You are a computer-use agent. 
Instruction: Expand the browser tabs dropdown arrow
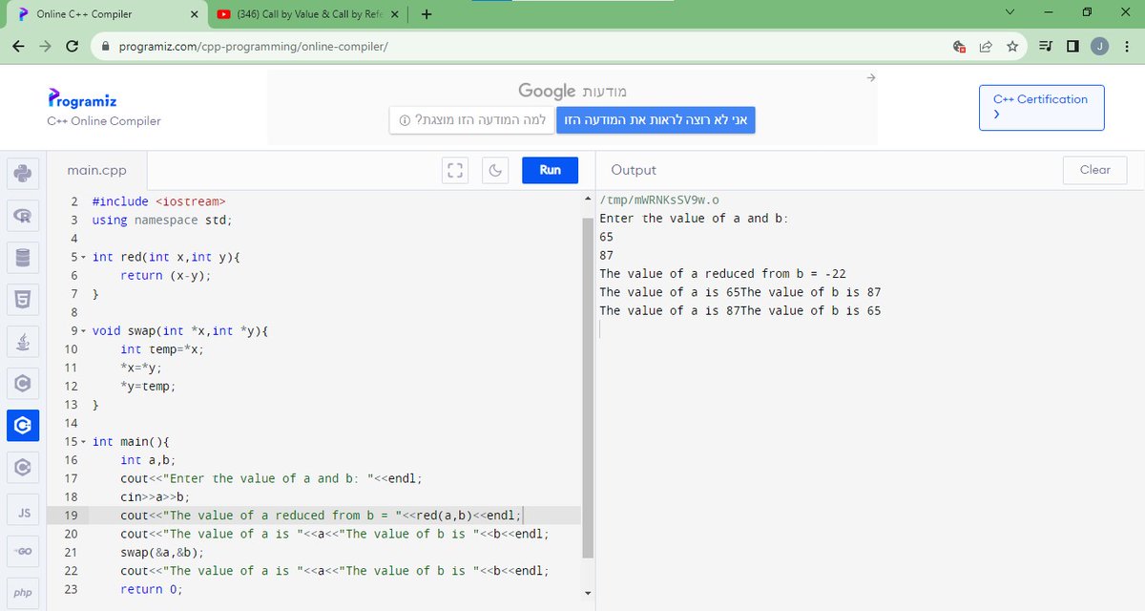1009,12
